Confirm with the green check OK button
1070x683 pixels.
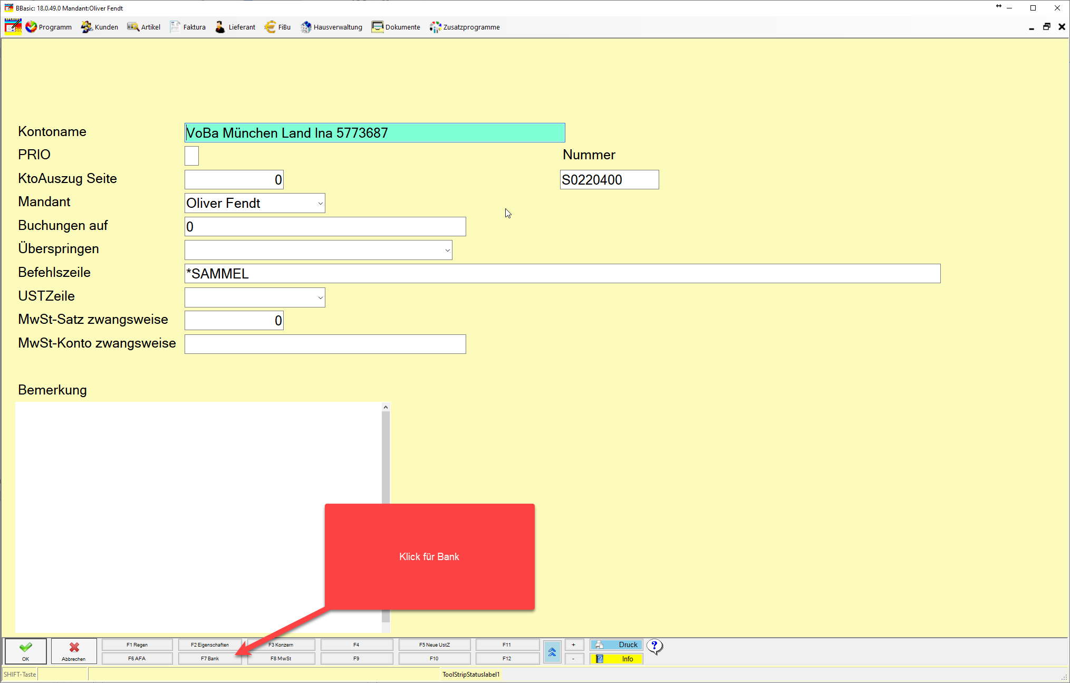coord(26,651)
